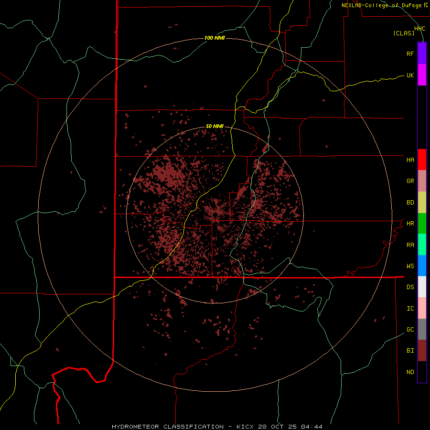Viewport: 430px width, 430px height.
Task: Click the 50 NMI range ring label
Action: 215,127
